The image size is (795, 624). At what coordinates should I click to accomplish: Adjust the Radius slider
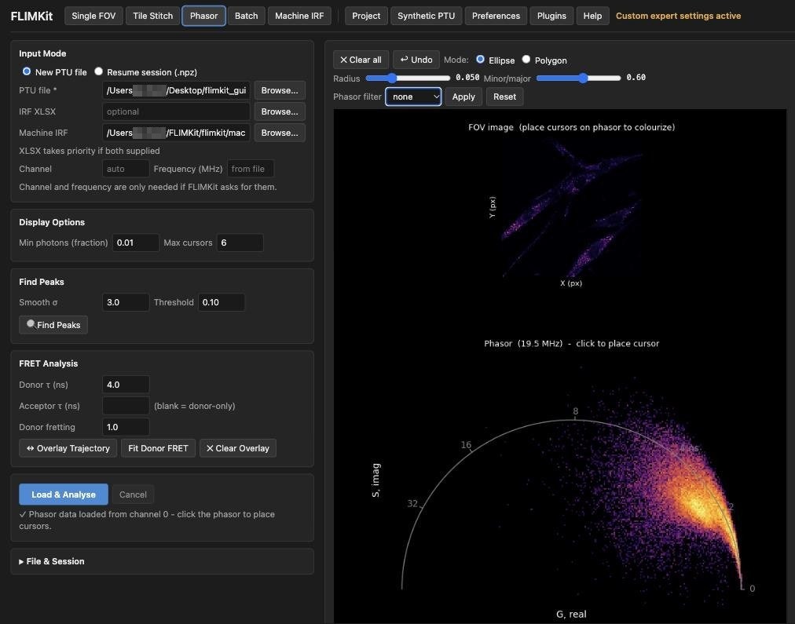click(x=408, y=78)
